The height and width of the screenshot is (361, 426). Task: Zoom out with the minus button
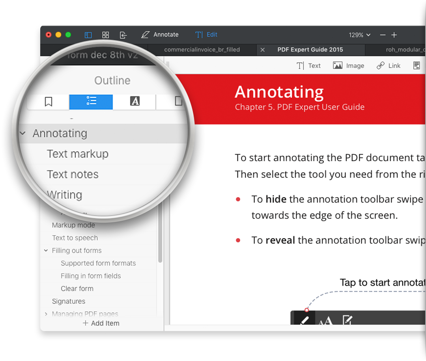(x=383, y=35)
